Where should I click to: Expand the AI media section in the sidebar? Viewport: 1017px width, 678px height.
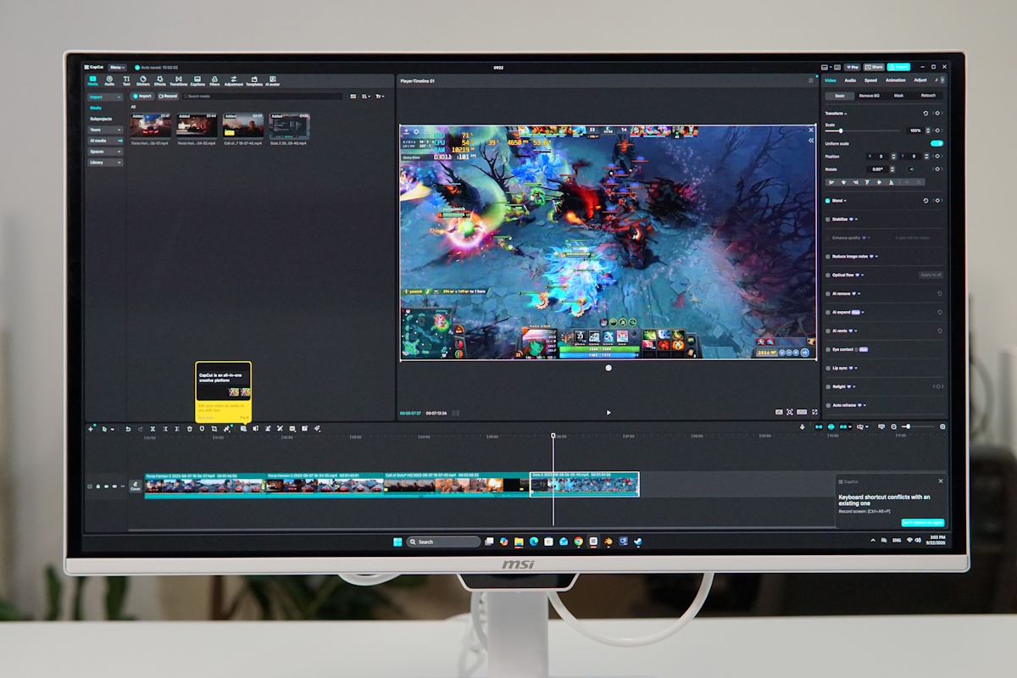105,141
